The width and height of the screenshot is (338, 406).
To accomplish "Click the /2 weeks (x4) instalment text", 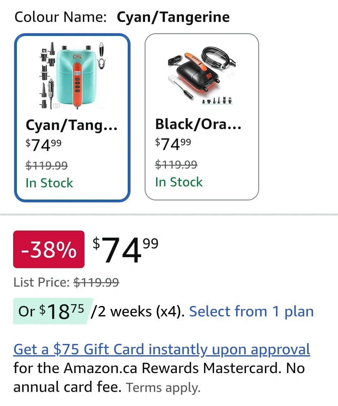I will 138,312.
